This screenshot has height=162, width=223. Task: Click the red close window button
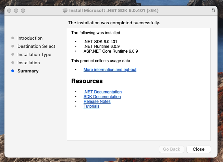(9, 11)
